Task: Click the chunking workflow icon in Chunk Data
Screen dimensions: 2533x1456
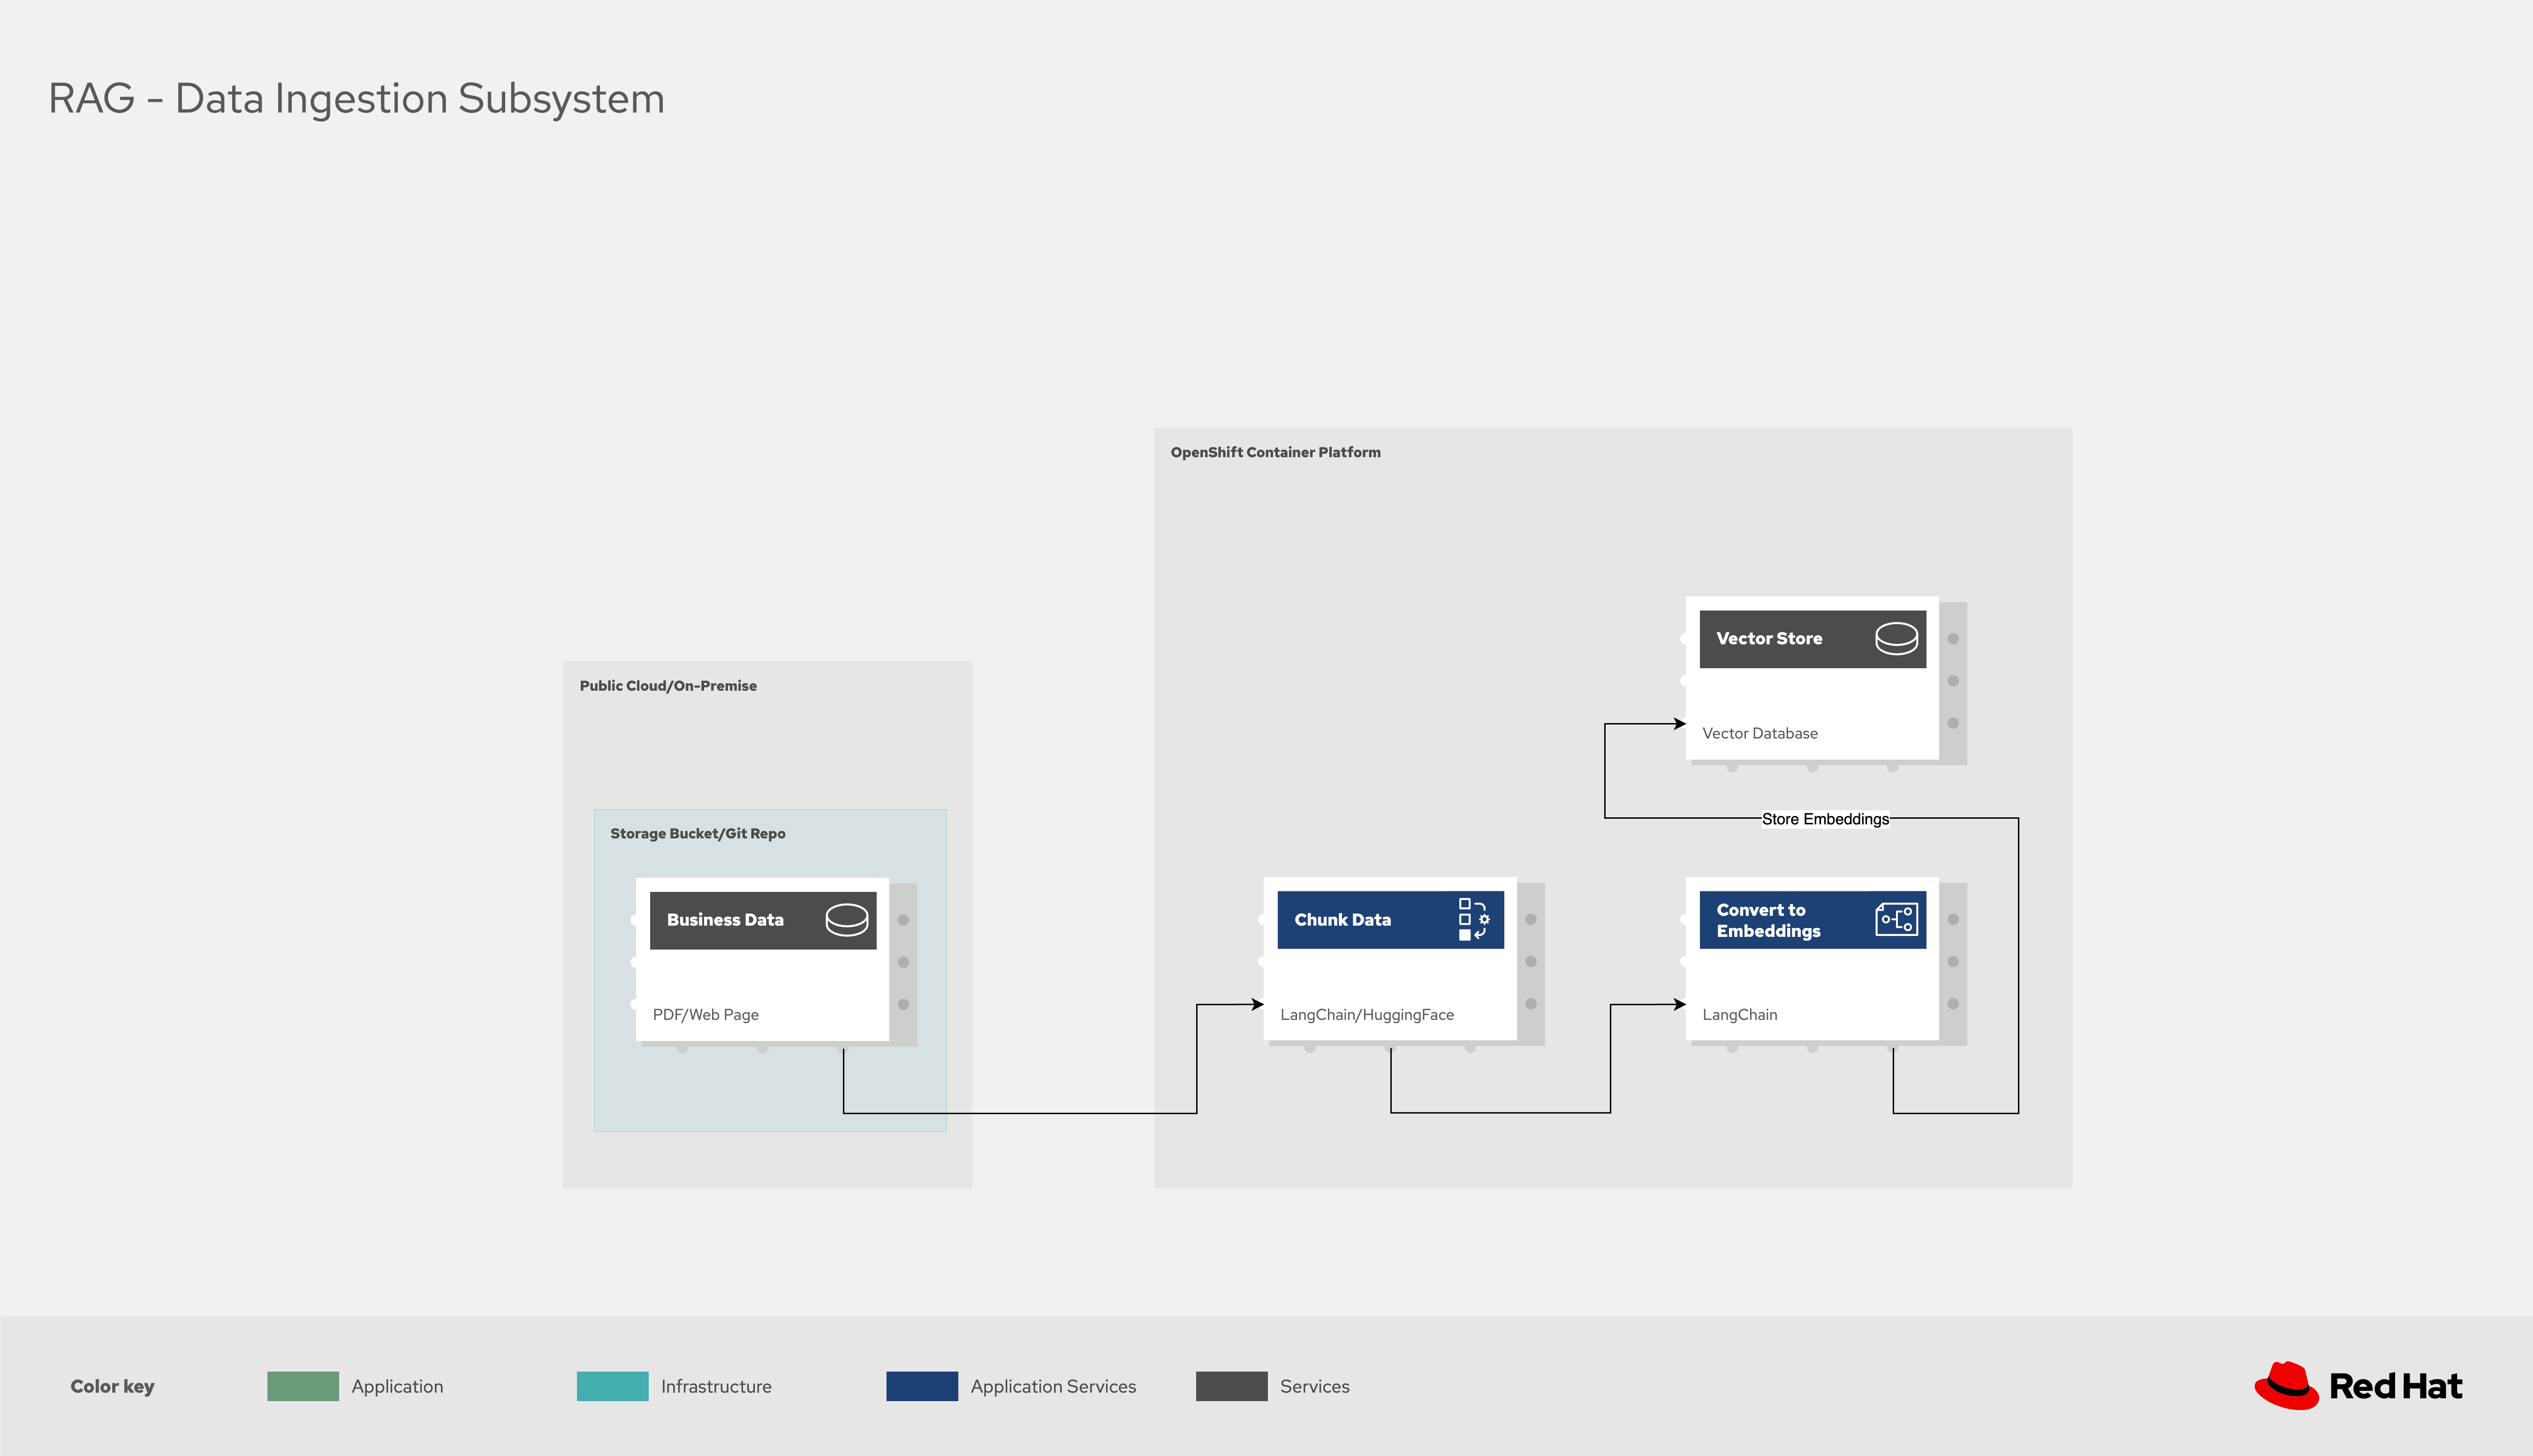Action: (x=1474, y=919)
